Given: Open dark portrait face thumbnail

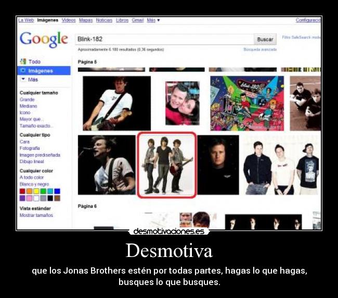Looking at the screenshot, I should 218,165.
